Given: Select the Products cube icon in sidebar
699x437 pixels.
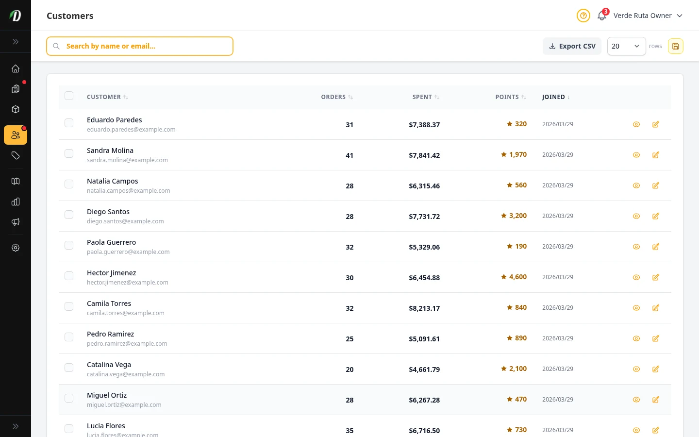Looking at the screenshot, I should [x=16, y=109].
